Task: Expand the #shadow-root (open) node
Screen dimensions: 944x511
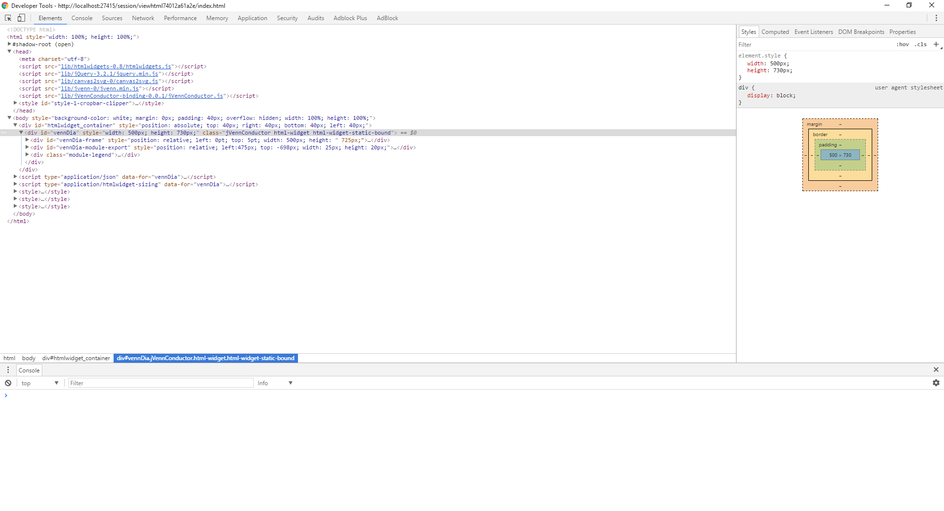Action: [x=9, y=44]
